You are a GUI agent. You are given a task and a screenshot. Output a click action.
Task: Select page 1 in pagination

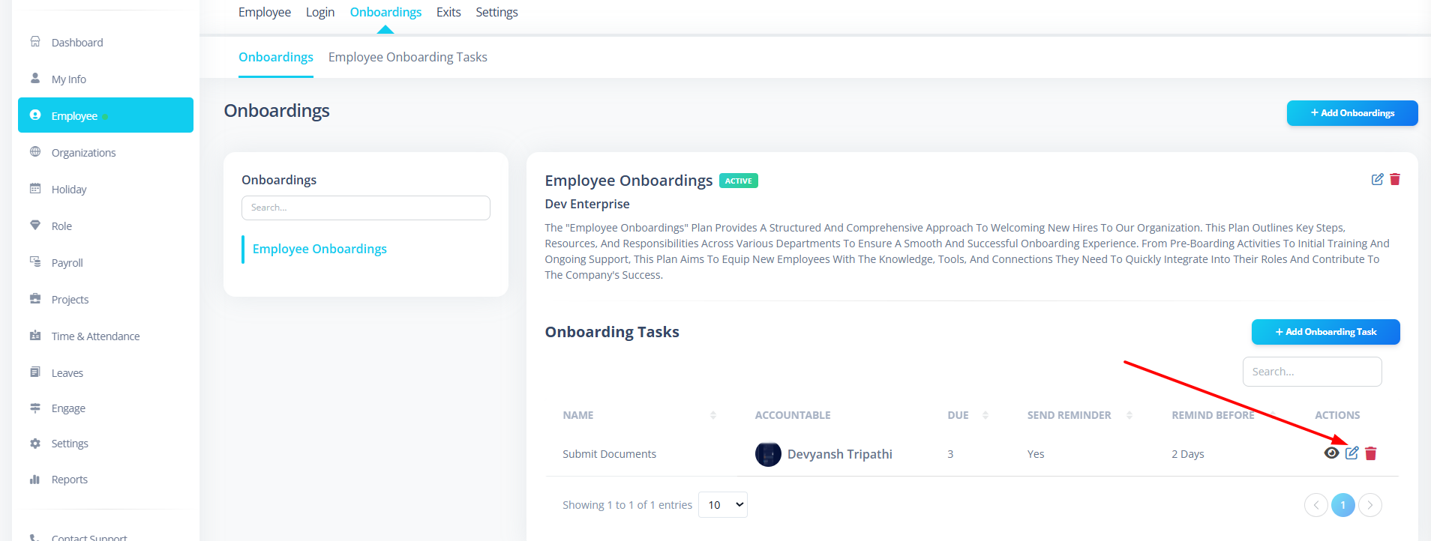click(1343, 505)
